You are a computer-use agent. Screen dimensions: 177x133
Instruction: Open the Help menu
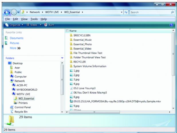(44, 19)
